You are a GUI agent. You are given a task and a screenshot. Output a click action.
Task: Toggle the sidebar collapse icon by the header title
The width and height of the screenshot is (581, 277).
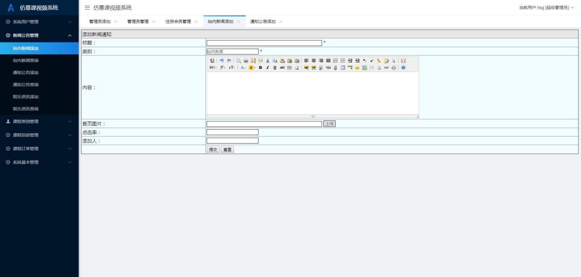(x=87, y=8)
